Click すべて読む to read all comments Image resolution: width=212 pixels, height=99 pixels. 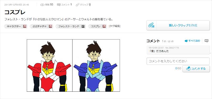click(192, 41)
